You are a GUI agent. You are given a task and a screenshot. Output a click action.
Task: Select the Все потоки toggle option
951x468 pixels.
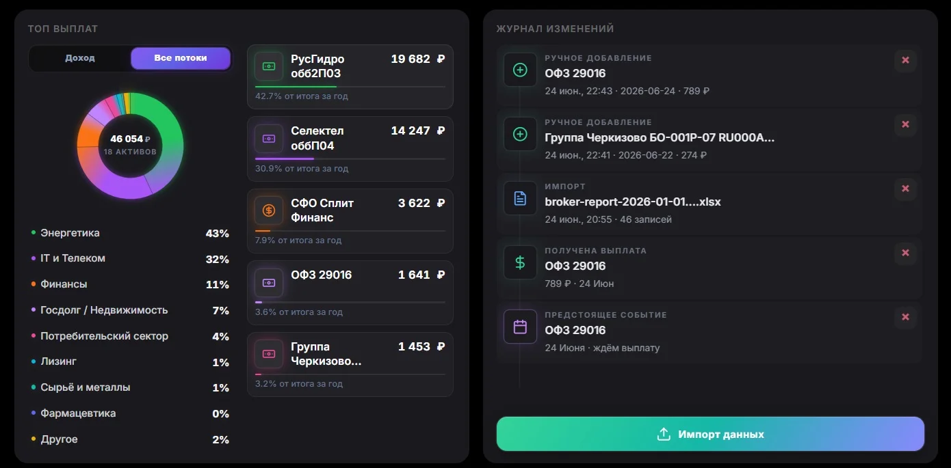tap(181, 58)
